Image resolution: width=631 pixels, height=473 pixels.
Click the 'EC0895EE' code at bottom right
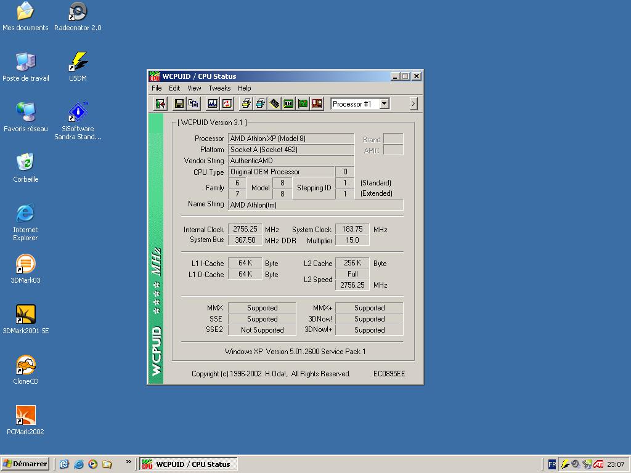click(389, 374)
